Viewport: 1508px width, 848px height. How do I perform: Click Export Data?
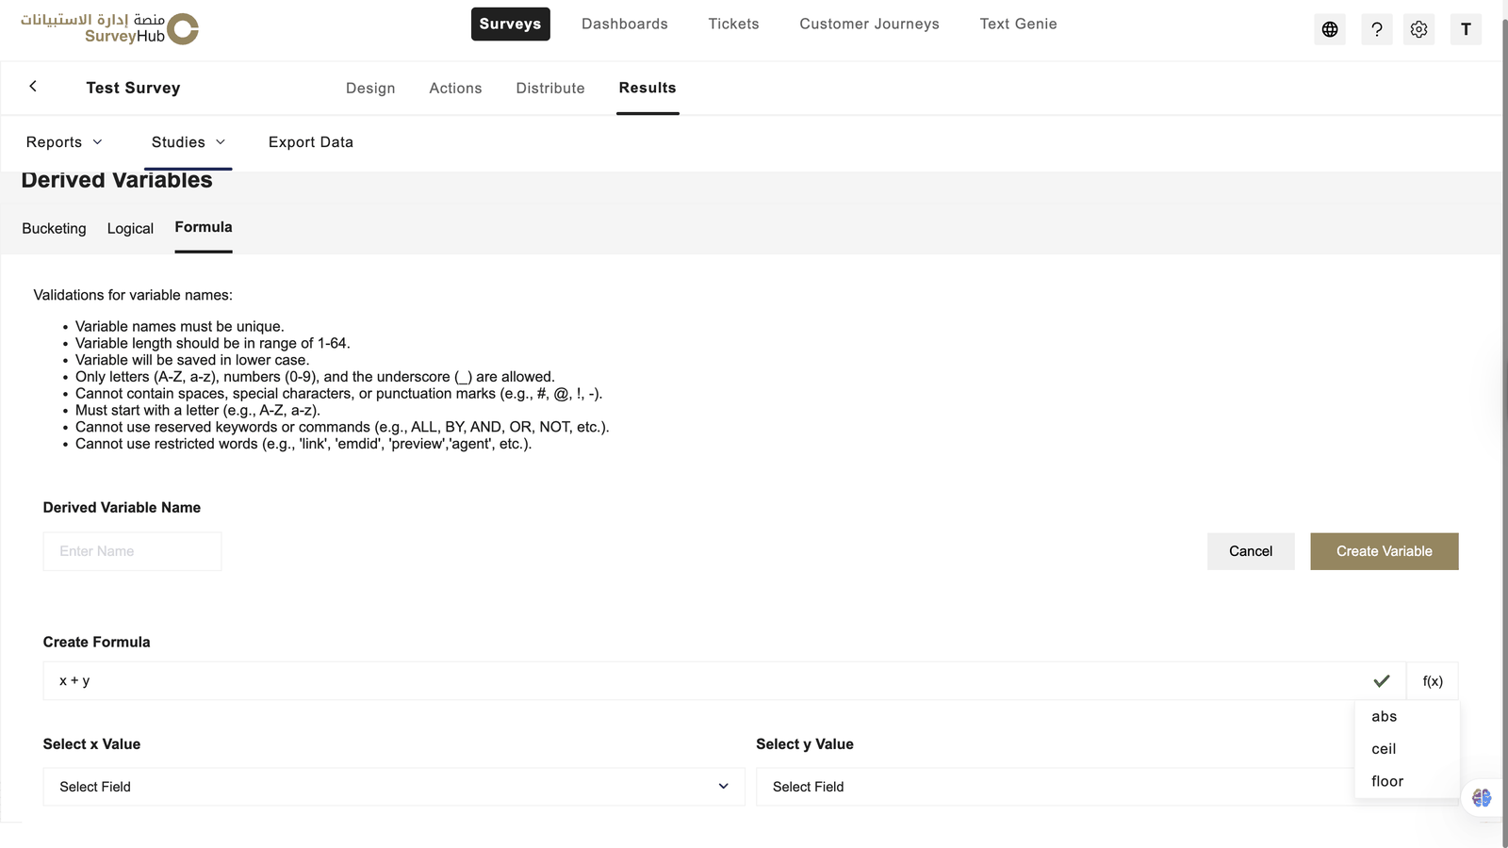(311, 142)
